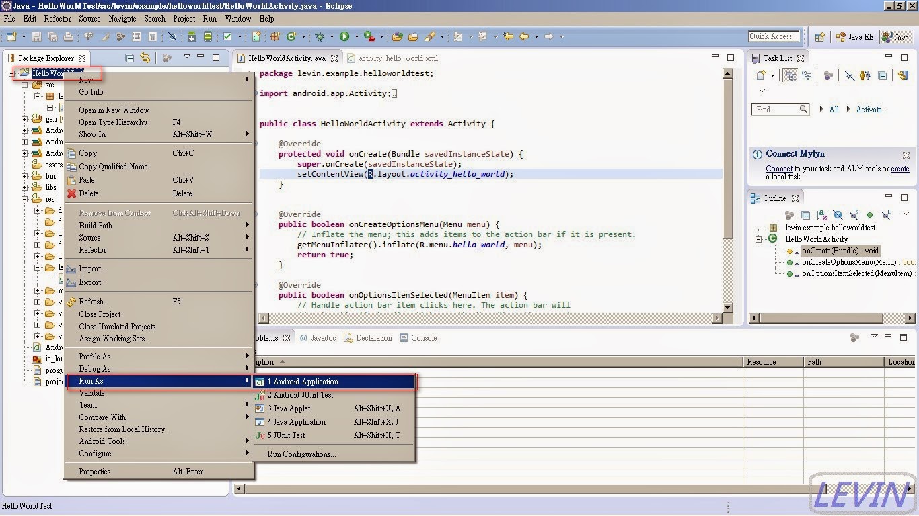Click the New wizard toolbar icon
This screenshot has height=516, width=919.
coord(11,36)
